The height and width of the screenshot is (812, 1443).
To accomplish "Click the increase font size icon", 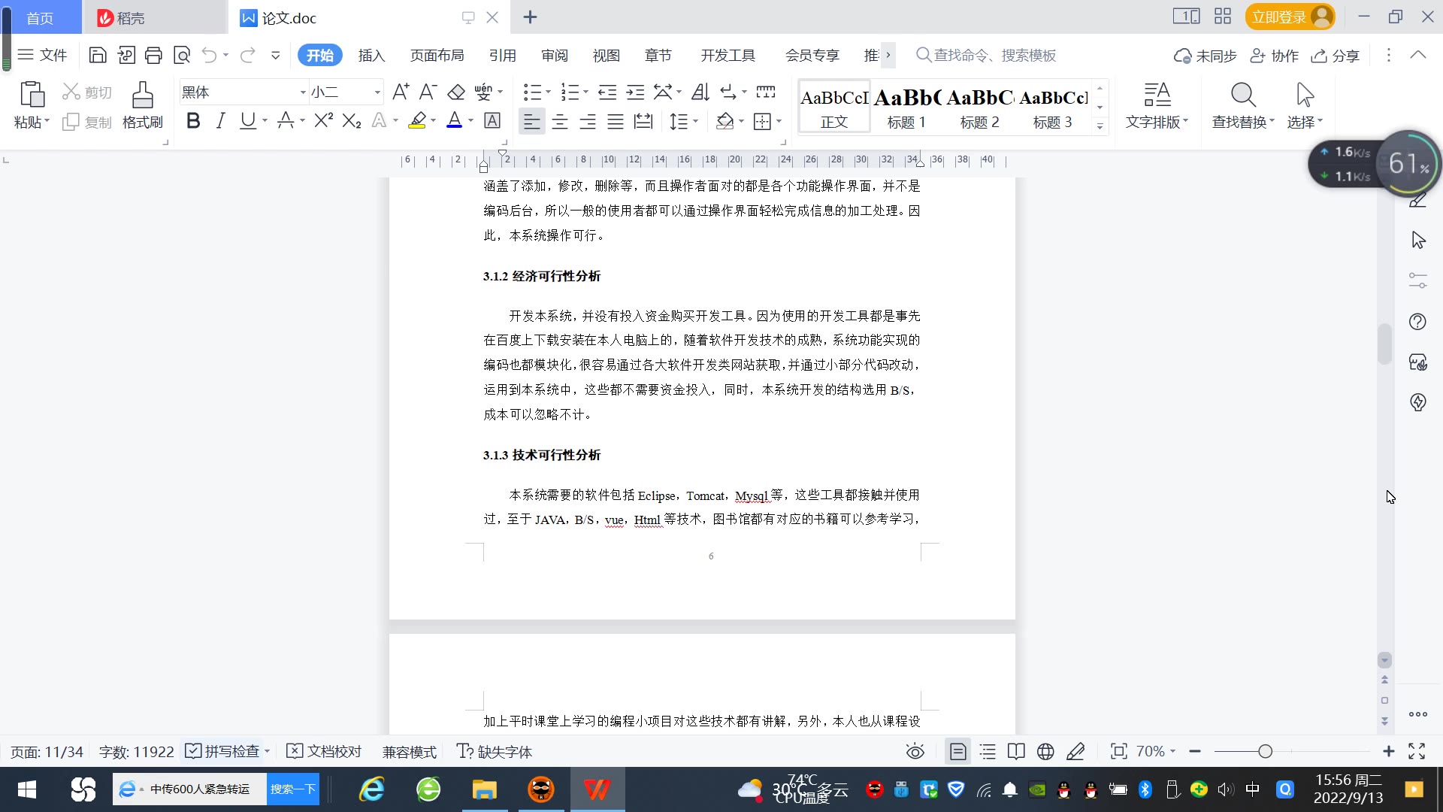I will pos(401,92).
